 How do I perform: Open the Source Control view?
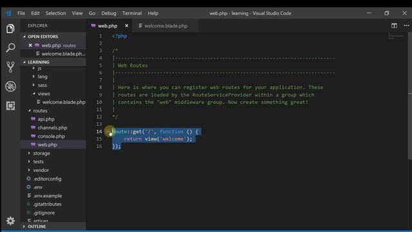(x=10, y=67)
